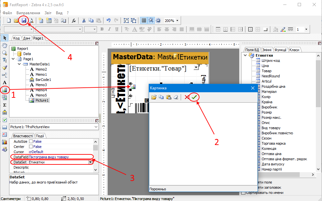Select the Hand pan tool
322x201 pixels.
tap(5, 45)
